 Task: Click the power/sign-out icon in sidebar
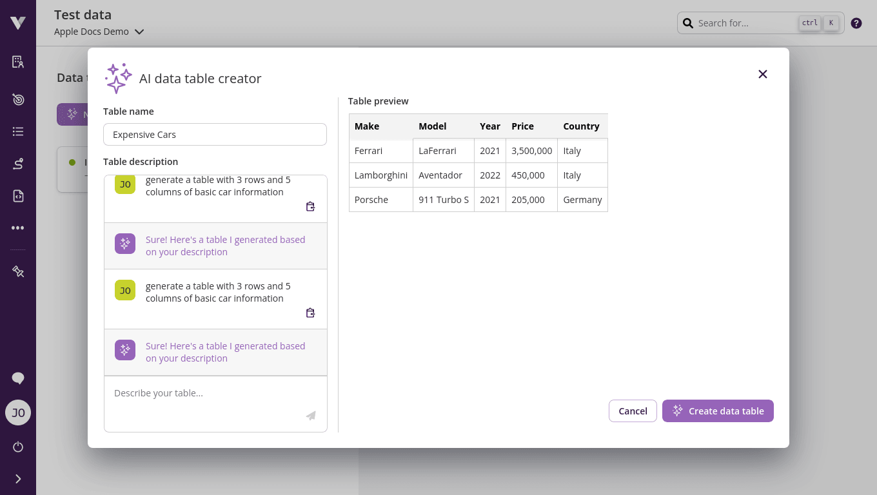click(17, 447)
